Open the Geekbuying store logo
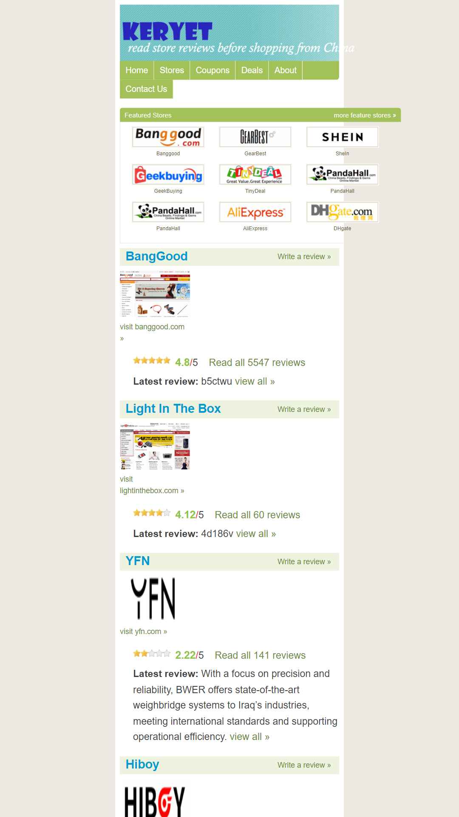Screen dimensions: 459x817 (x=168, y=174)
